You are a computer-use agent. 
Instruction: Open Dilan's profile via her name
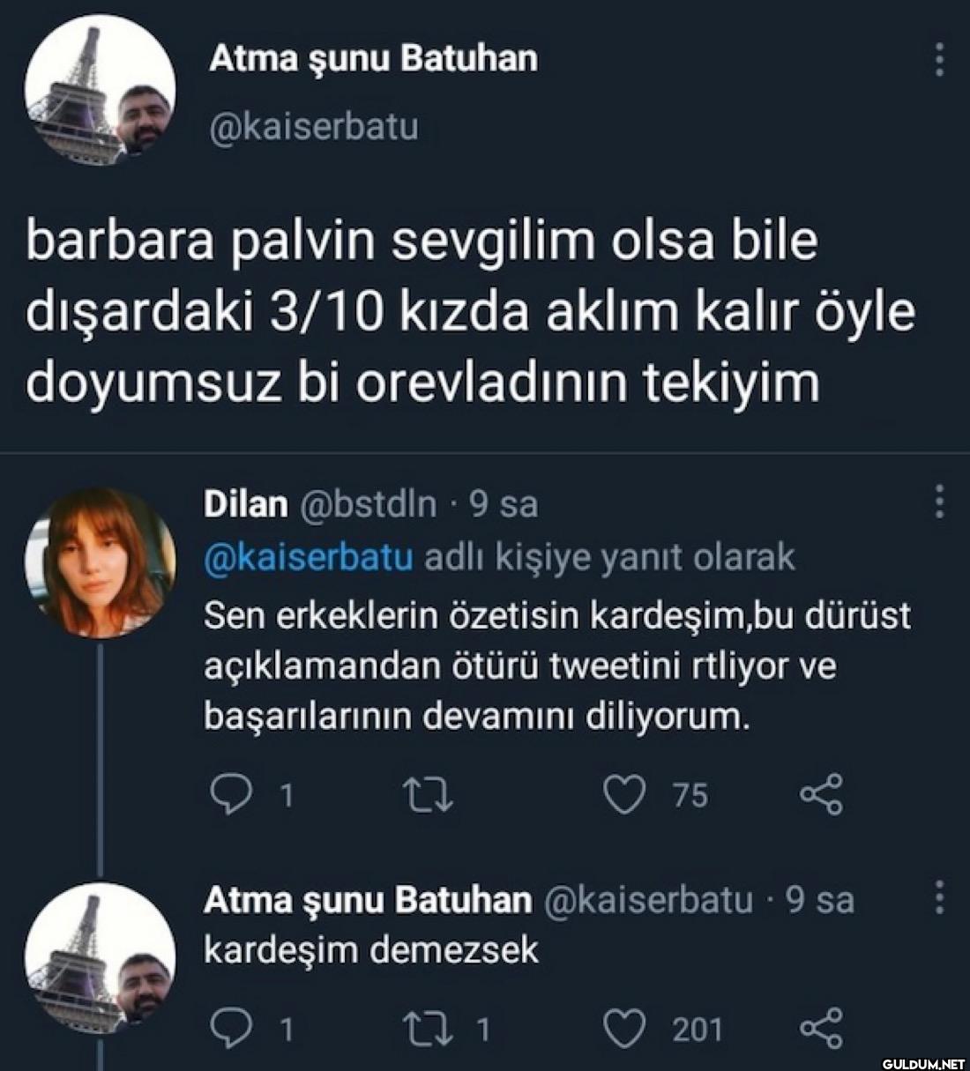(x=245, y=503)
